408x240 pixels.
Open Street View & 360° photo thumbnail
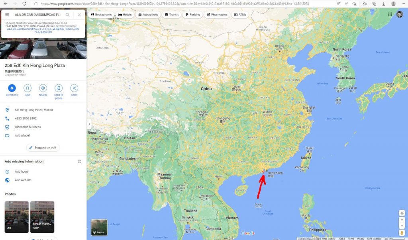(x=42, y=217)
